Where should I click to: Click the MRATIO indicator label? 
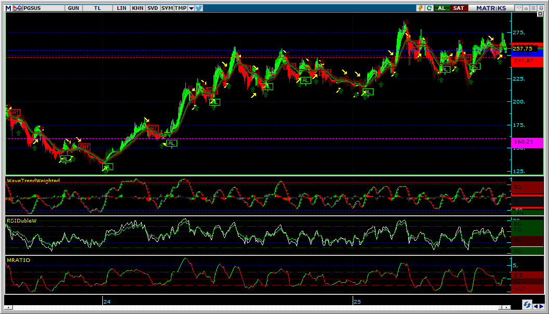point(19,260)
